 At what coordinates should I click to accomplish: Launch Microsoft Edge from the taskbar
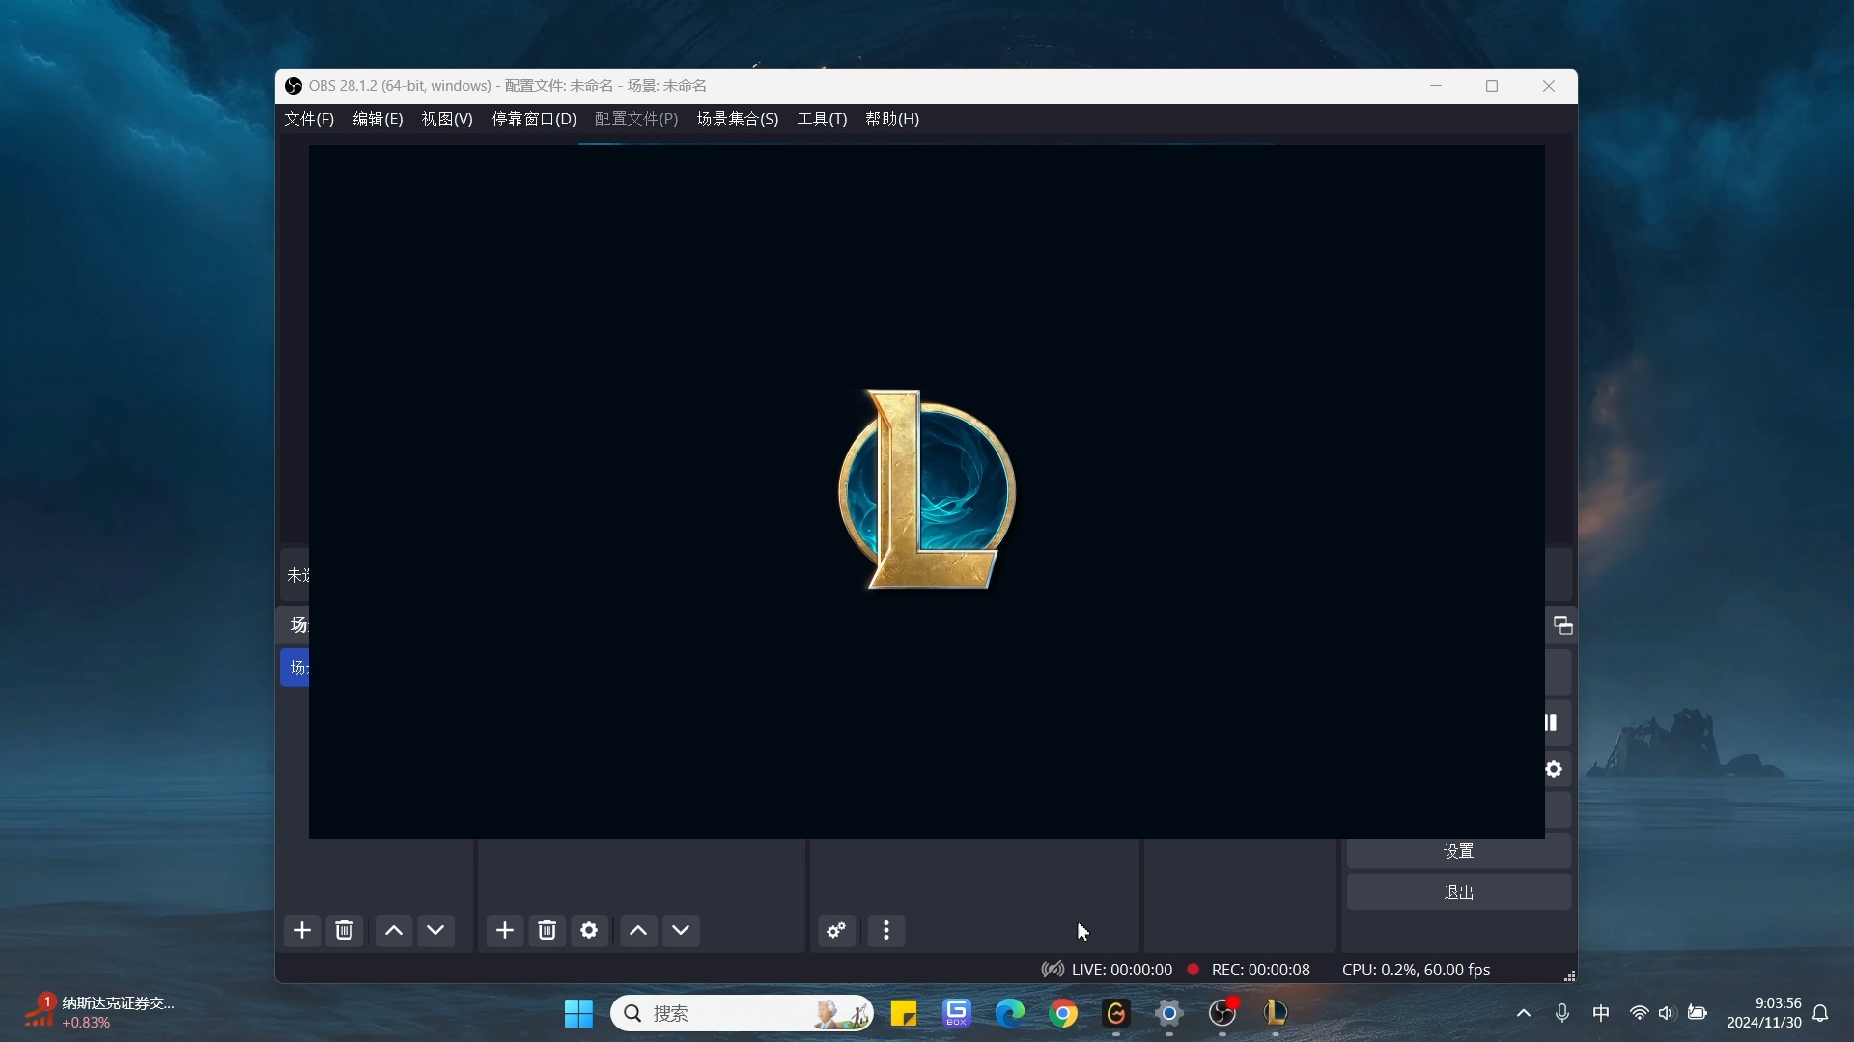coord(1010,1013)
